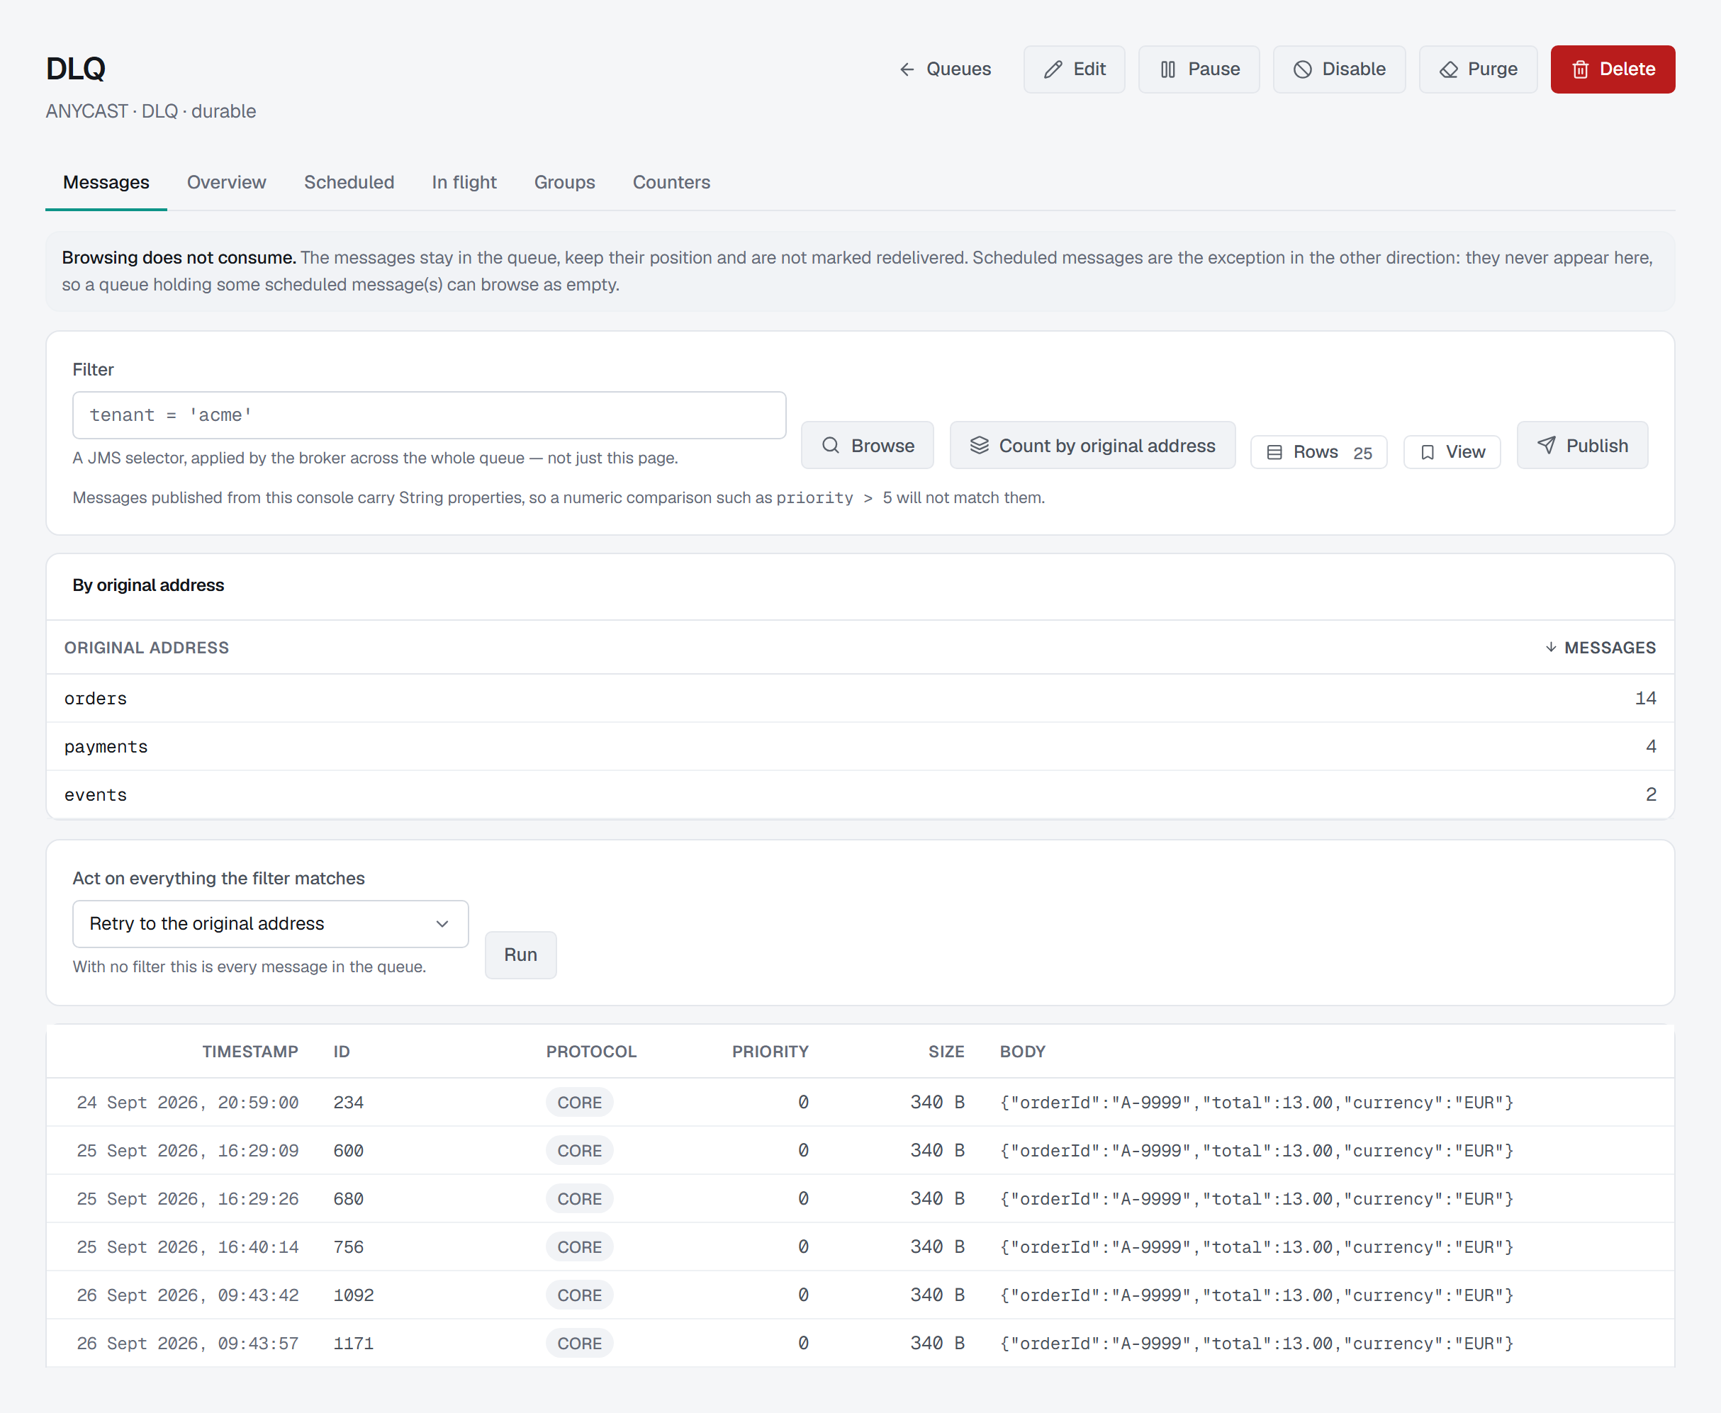Click the message count 4 for payments
Image resolution: width=1721 pixels, height=1413 pixels.
(x=1651, y=746)
